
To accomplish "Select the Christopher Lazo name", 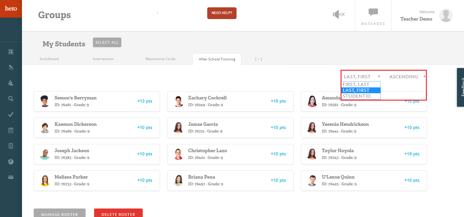I will pyautogui.click(x=208, y=151).
